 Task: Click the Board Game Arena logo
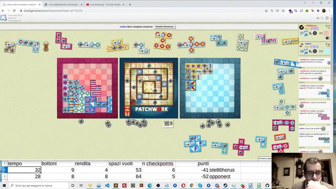click(4, 17)
